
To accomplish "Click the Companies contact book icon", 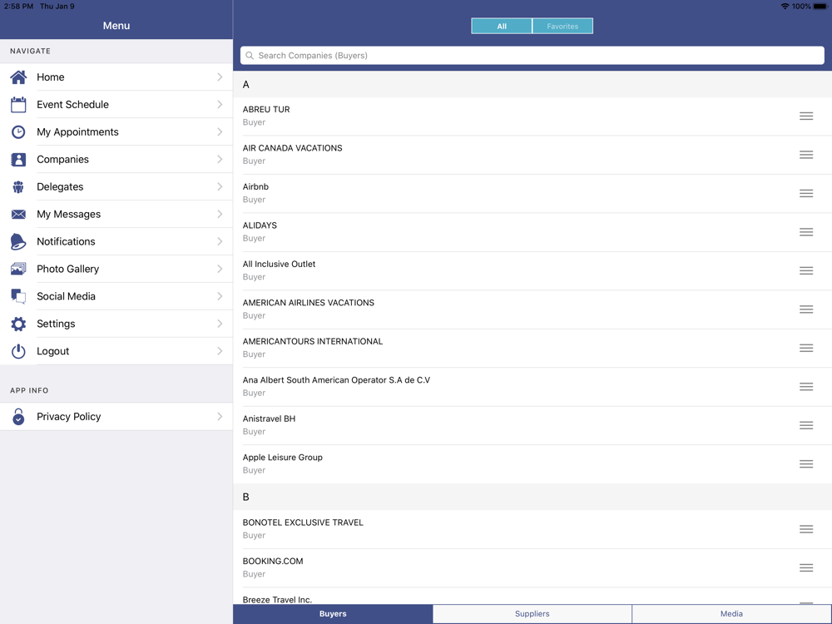I will point(18,159).
